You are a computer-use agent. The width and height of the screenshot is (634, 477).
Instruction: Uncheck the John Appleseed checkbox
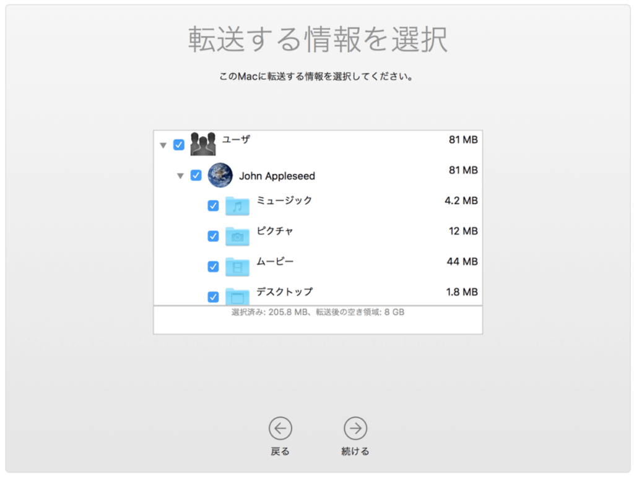click(x=196, y=175)
